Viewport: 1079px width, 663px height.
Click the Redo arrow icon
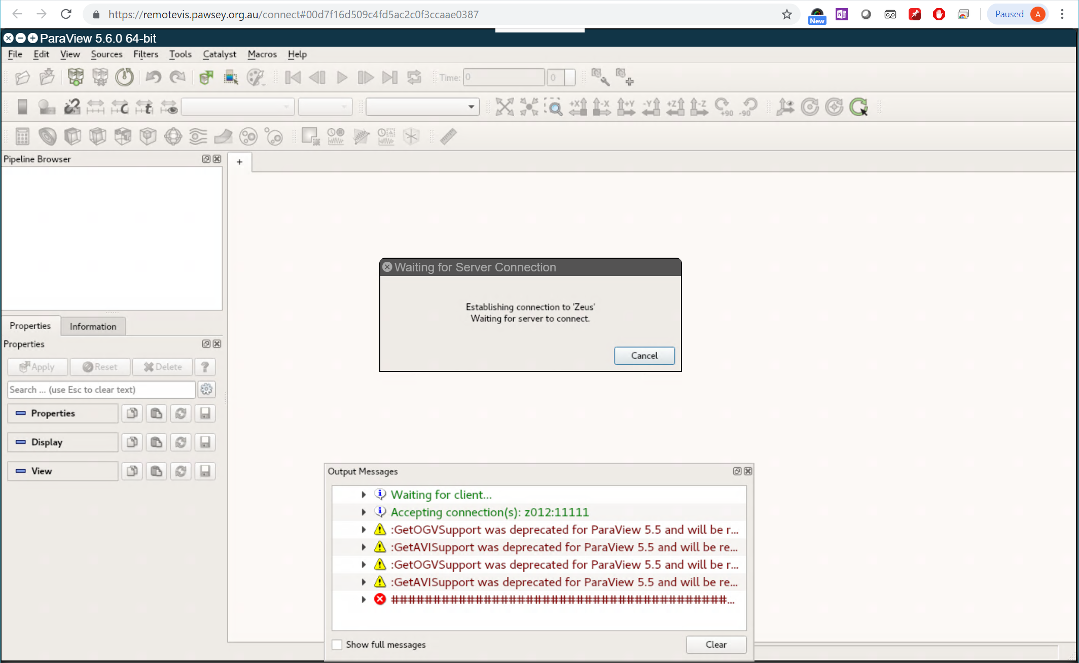click(x=177, y=77)
